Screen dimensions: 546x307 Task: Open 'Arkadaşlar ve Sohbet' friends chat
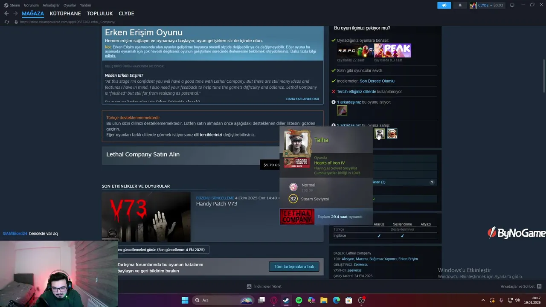(521, 287)
